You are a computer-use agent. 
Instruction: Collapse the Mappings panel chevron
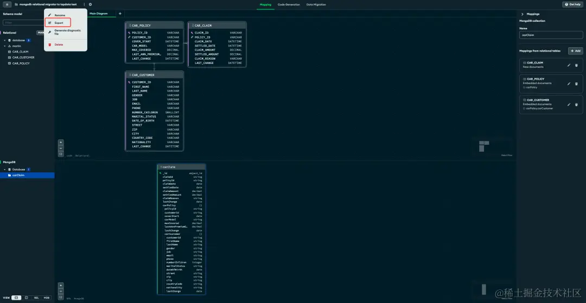pyautogui.click(x=522, y=14)
